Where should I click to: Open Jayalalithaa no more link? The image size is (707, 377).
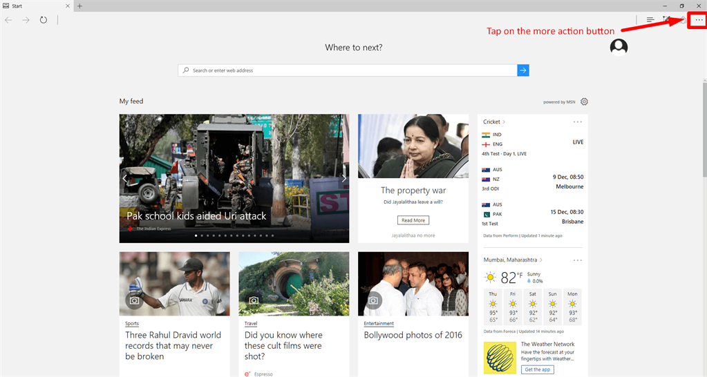pyautogui.click(x=413, y=235)
